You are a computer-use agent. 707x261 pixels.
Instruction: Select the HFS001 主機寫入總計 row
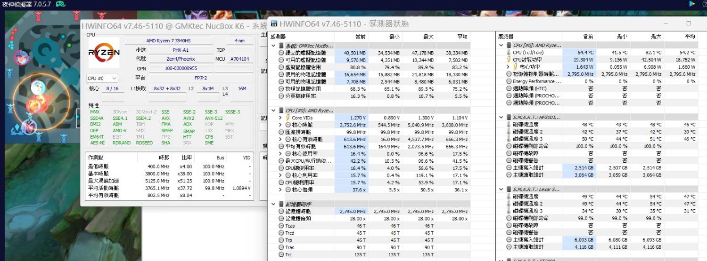(x=597, y=167)
